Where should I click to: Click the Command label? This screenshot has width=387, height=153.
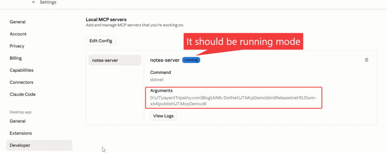click(160, 73)
